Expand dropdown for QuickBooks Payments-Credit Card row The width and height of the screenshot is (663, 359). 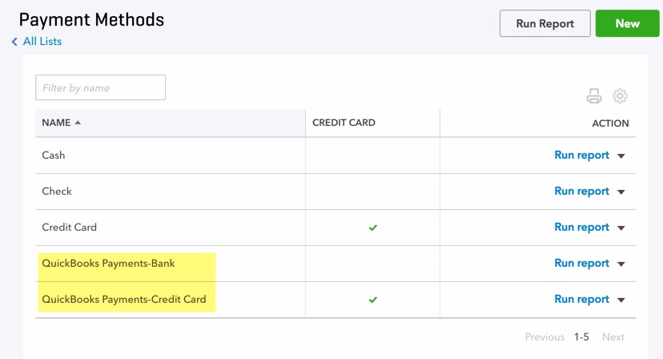[621, 300]
